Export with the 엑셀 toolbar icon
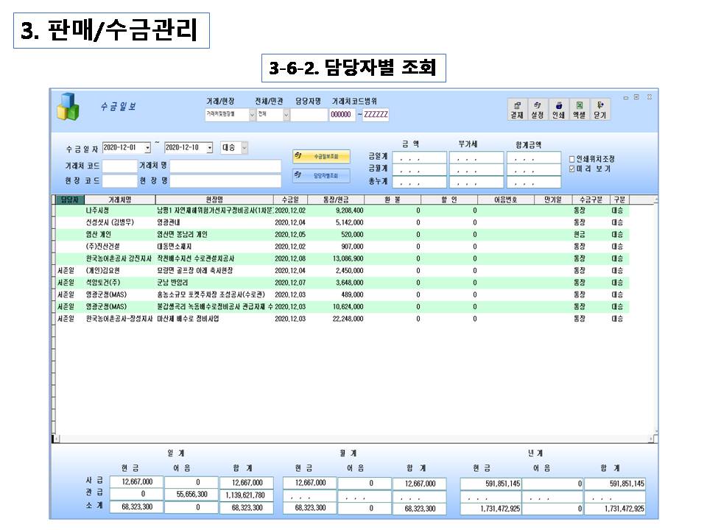 point(579,110)
